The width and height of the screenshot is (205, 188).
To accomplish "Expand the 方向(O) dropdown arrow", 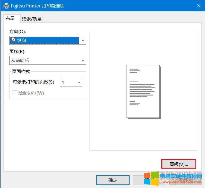I will 83,40.
